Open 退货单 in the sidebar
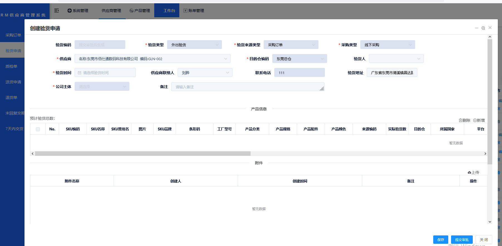This screenshot has height=246, width=502. click(x=11, y=98)
